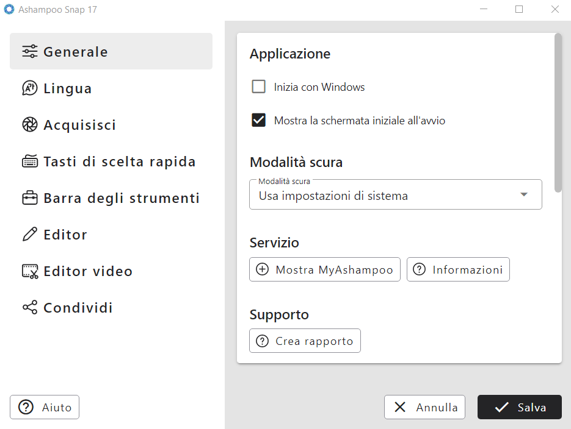
Task: Click the settings panel vertical scrollbar
Action: tap(558, 113)
